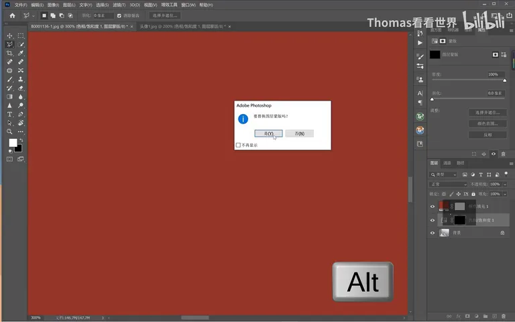Expand the collapsed toolbox double-arrow
The width and height of the screenshot is (515, 322).
[6, 23]
